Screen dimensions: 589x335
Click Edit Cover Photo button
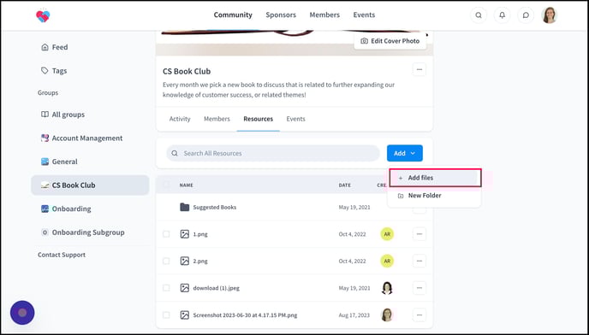(390, 41)
